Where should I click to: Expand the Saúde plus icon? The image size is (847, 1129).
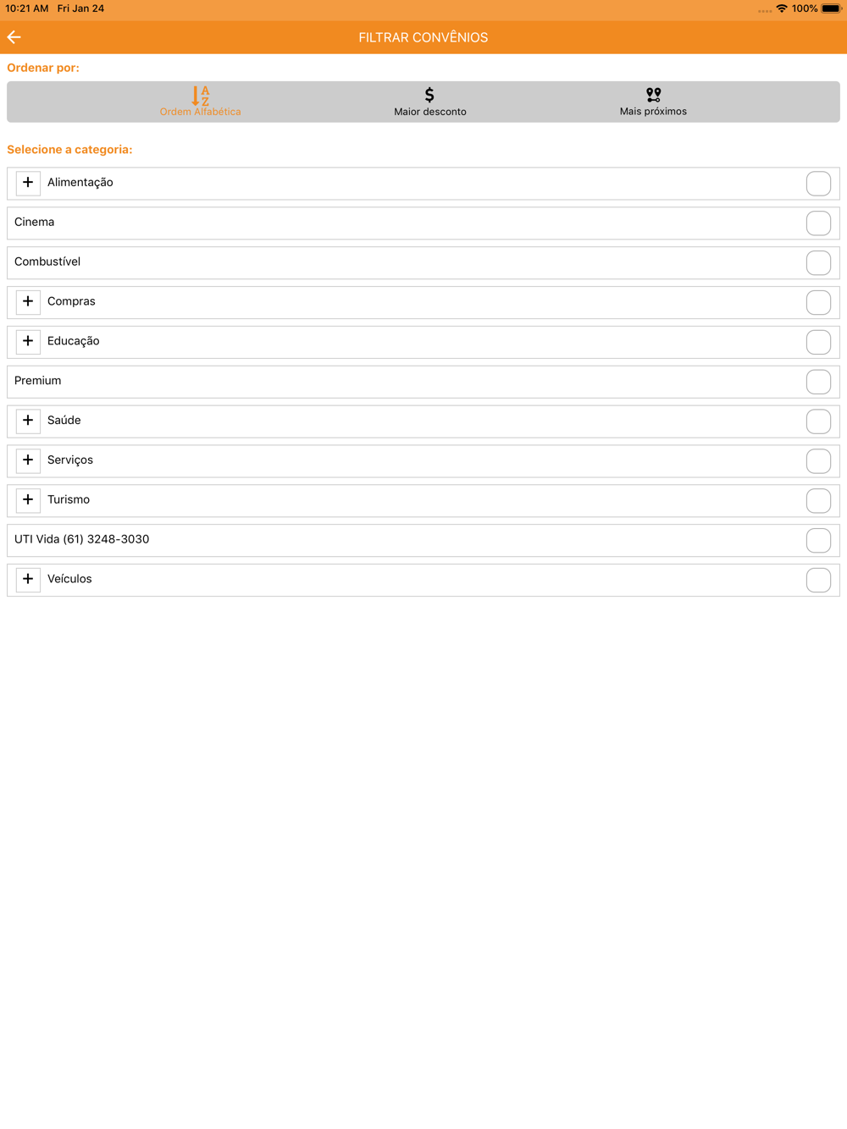(28, 421)
